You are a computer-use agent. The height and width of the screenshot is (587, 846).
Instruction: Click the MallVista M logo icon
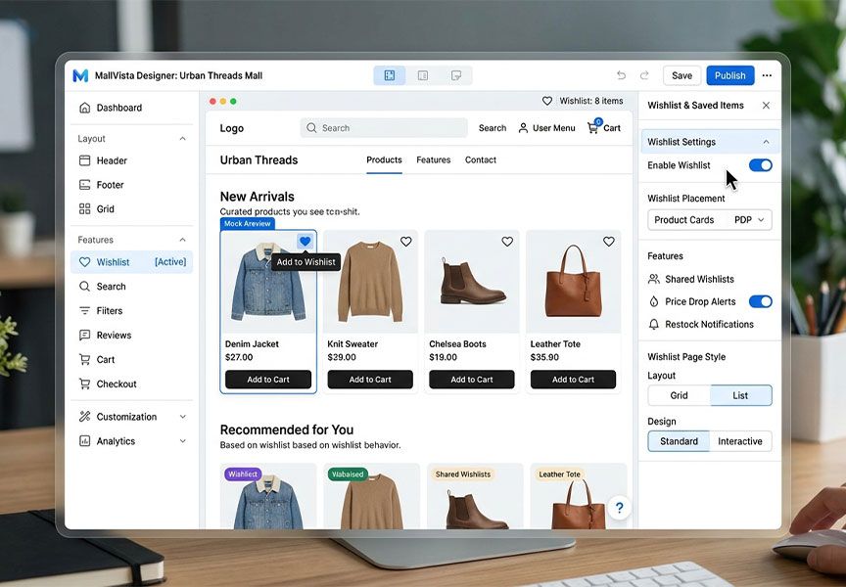point(80,75)
